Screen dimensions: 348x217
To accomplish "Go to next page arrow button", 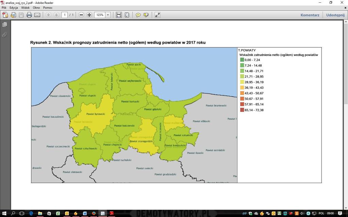I will point(56,15).
